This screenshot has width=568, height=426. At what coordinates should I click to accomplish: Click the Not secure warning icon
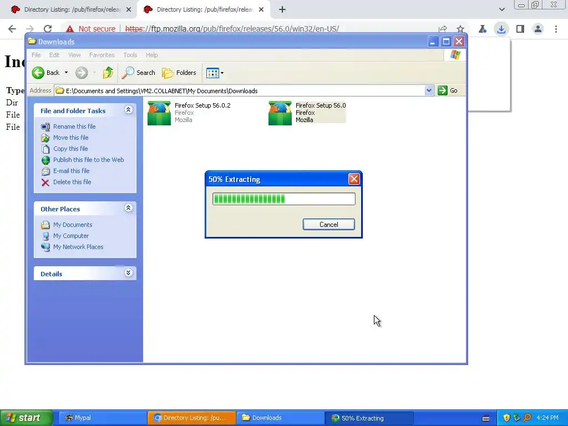[70, 29]
